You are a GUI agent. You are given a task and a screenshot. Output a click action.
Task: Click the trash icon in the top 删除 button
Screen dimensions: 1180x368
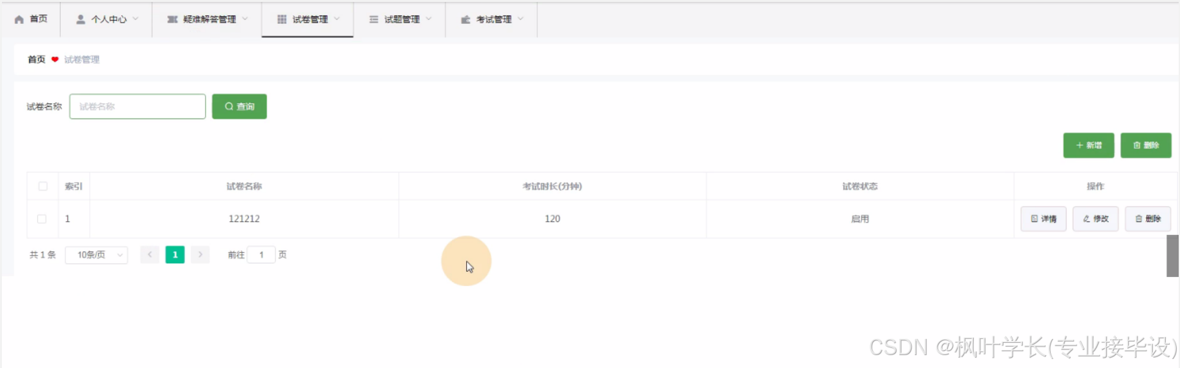click(1137, 145)
